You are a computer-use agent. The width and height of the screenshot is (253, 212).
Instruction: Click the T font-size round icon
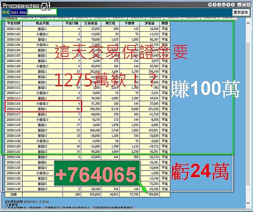point(233,5)
